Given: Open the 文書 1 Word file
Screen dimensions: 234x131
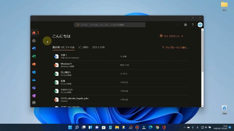Looking at the screenshot, I should [120, 56].
